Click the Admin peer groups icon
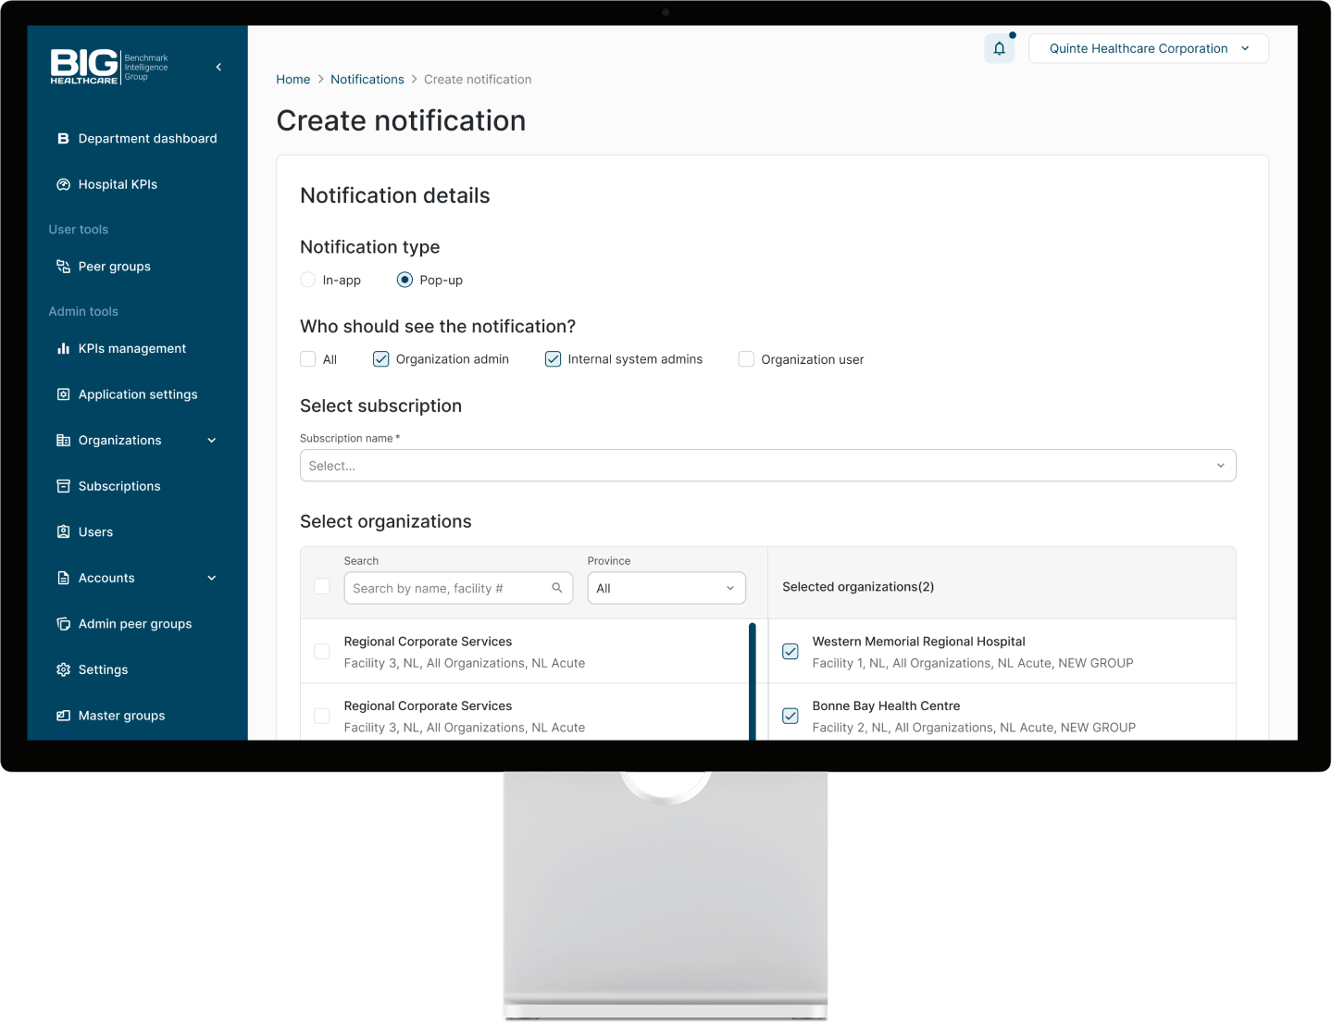Viewport: 1332px width, 1024px height. tap(63, 624)
